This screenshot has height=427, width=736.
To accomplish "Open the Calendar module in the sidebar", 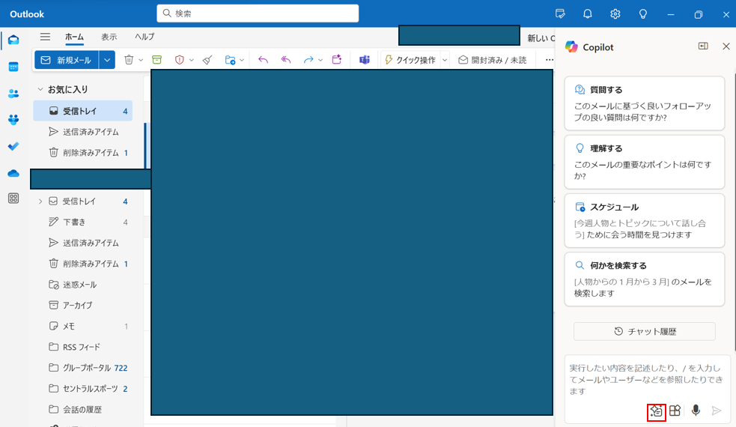I will tap(13, 67).
